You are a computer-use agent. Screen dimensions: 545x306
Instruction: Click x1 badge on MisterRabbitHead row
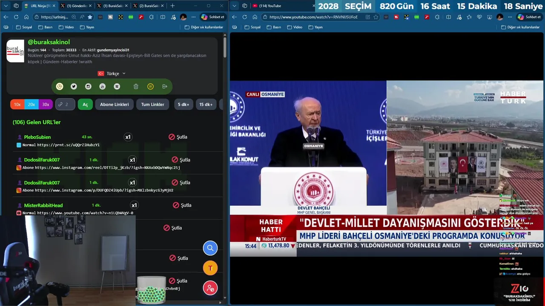tap(134, 205)
